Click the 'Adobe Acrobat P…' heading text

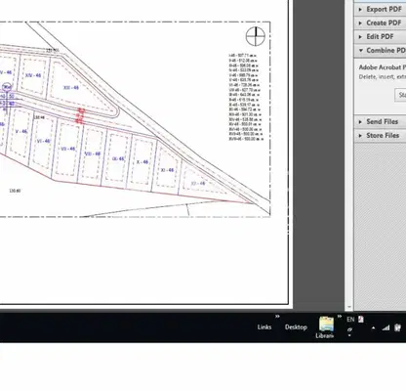(383, 67)
